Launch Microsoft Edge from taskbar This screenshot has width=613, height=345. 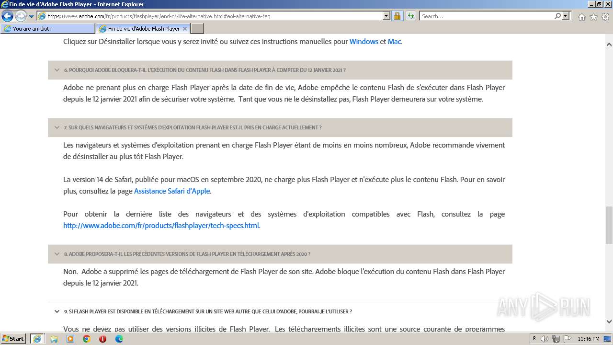(119, 339)
